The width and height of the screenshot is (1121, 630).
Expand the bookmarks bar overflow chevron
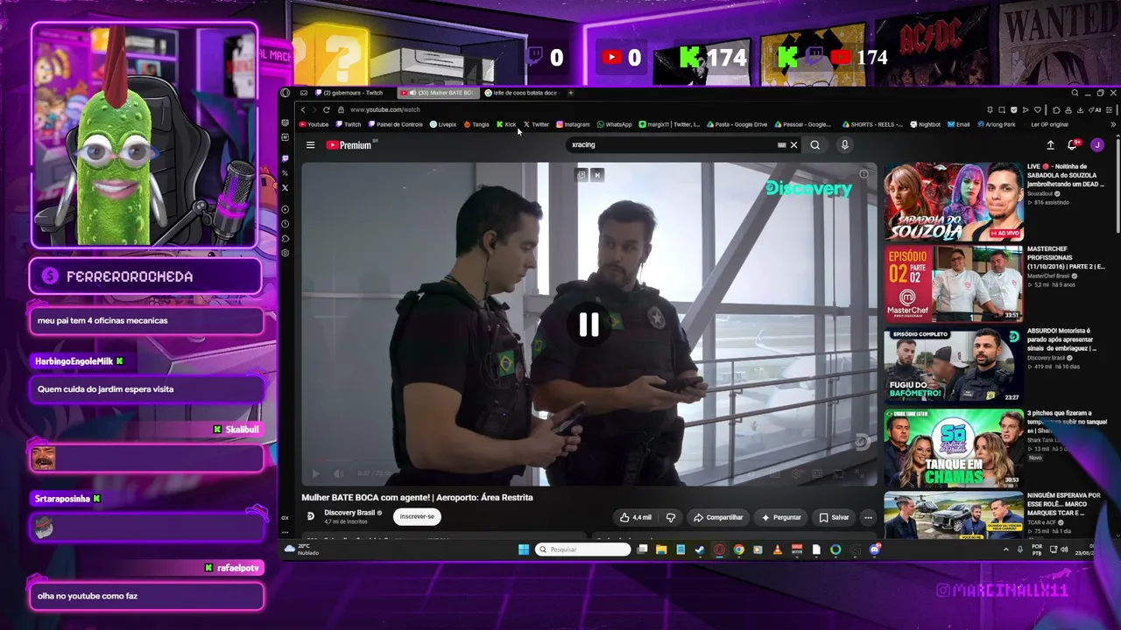point(1113,124)
